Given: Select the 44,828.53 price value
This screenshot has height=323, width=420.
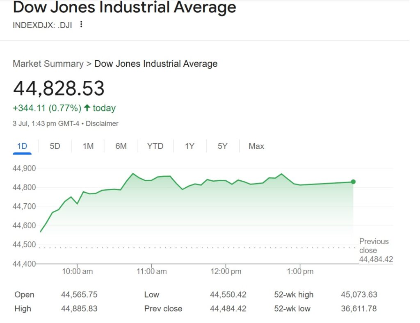Looking at the screenshot, I should pos(59,88).
